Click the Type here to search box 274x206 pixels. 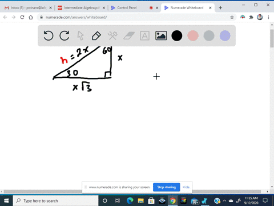(x=55, y=201)
